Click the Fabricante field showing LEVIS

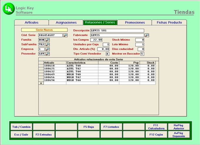coord(117,35)
